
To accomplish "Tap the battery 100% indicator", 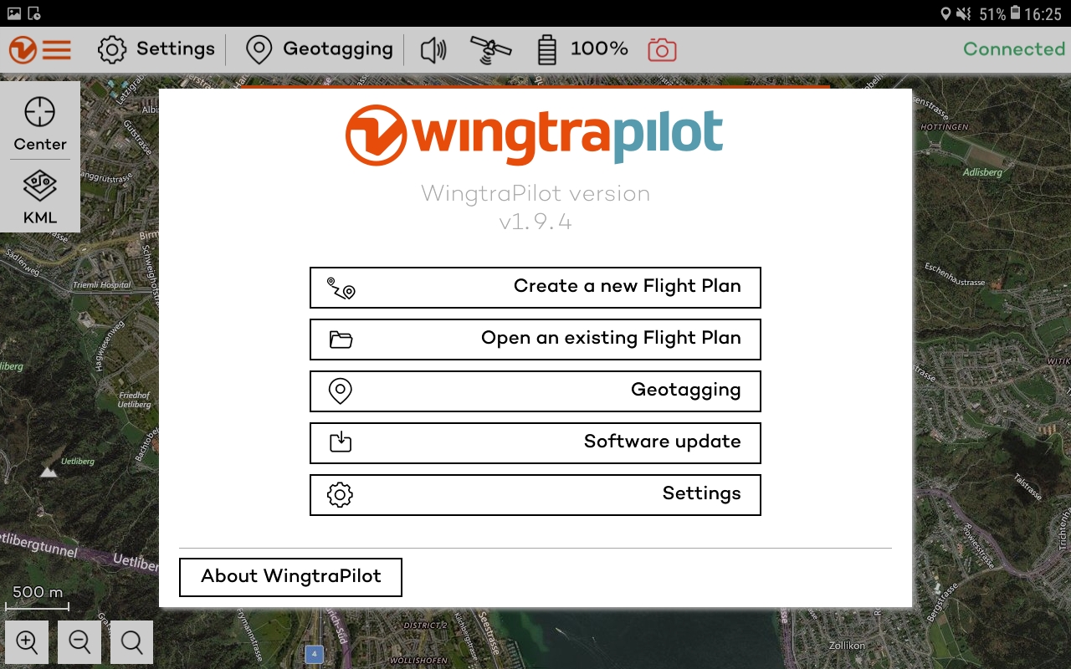I will pos(582,49).
